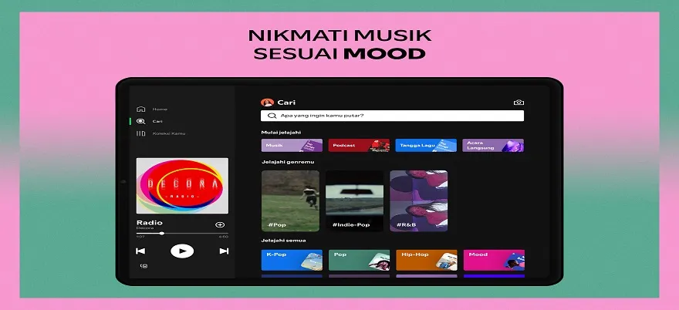Click the 'Cari' page title
The image size is (679, 310).
pos(287,103)
